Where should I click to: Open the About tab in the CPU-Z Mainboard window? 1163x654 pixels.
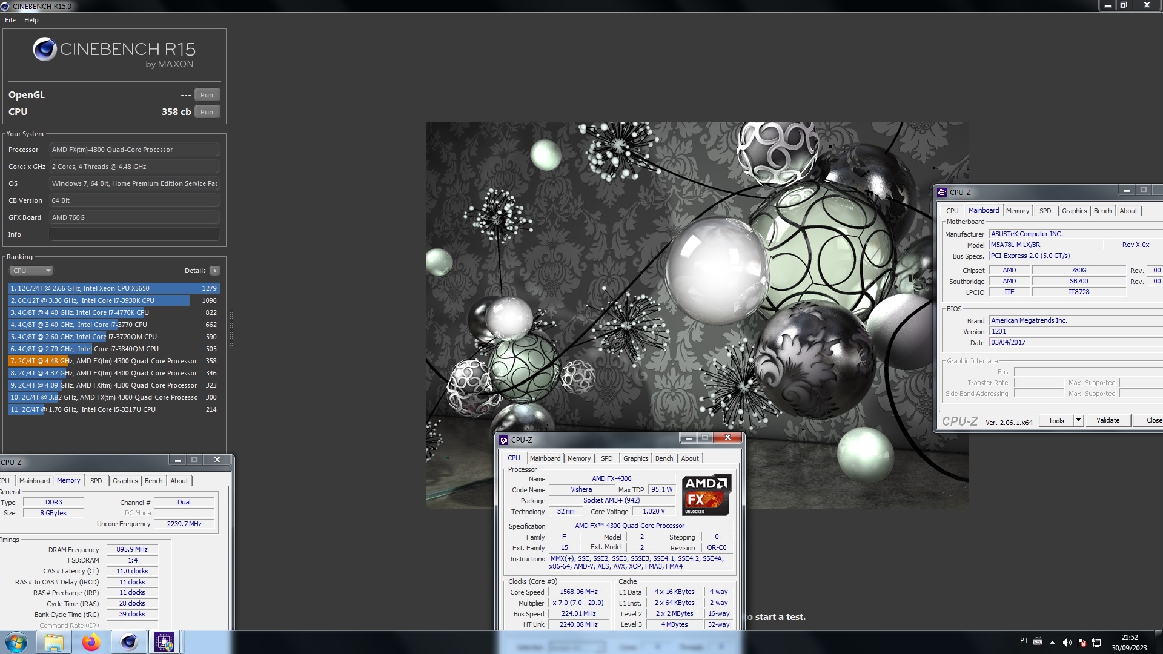click(1128, 211)
